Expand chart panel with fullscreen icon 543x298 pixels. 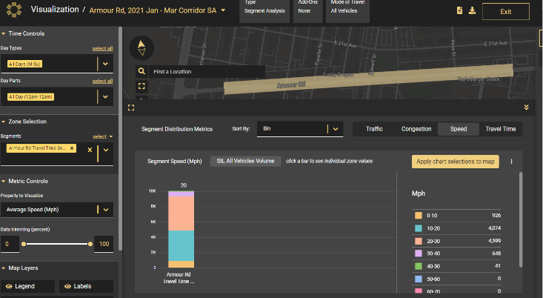tap(131, 107)
